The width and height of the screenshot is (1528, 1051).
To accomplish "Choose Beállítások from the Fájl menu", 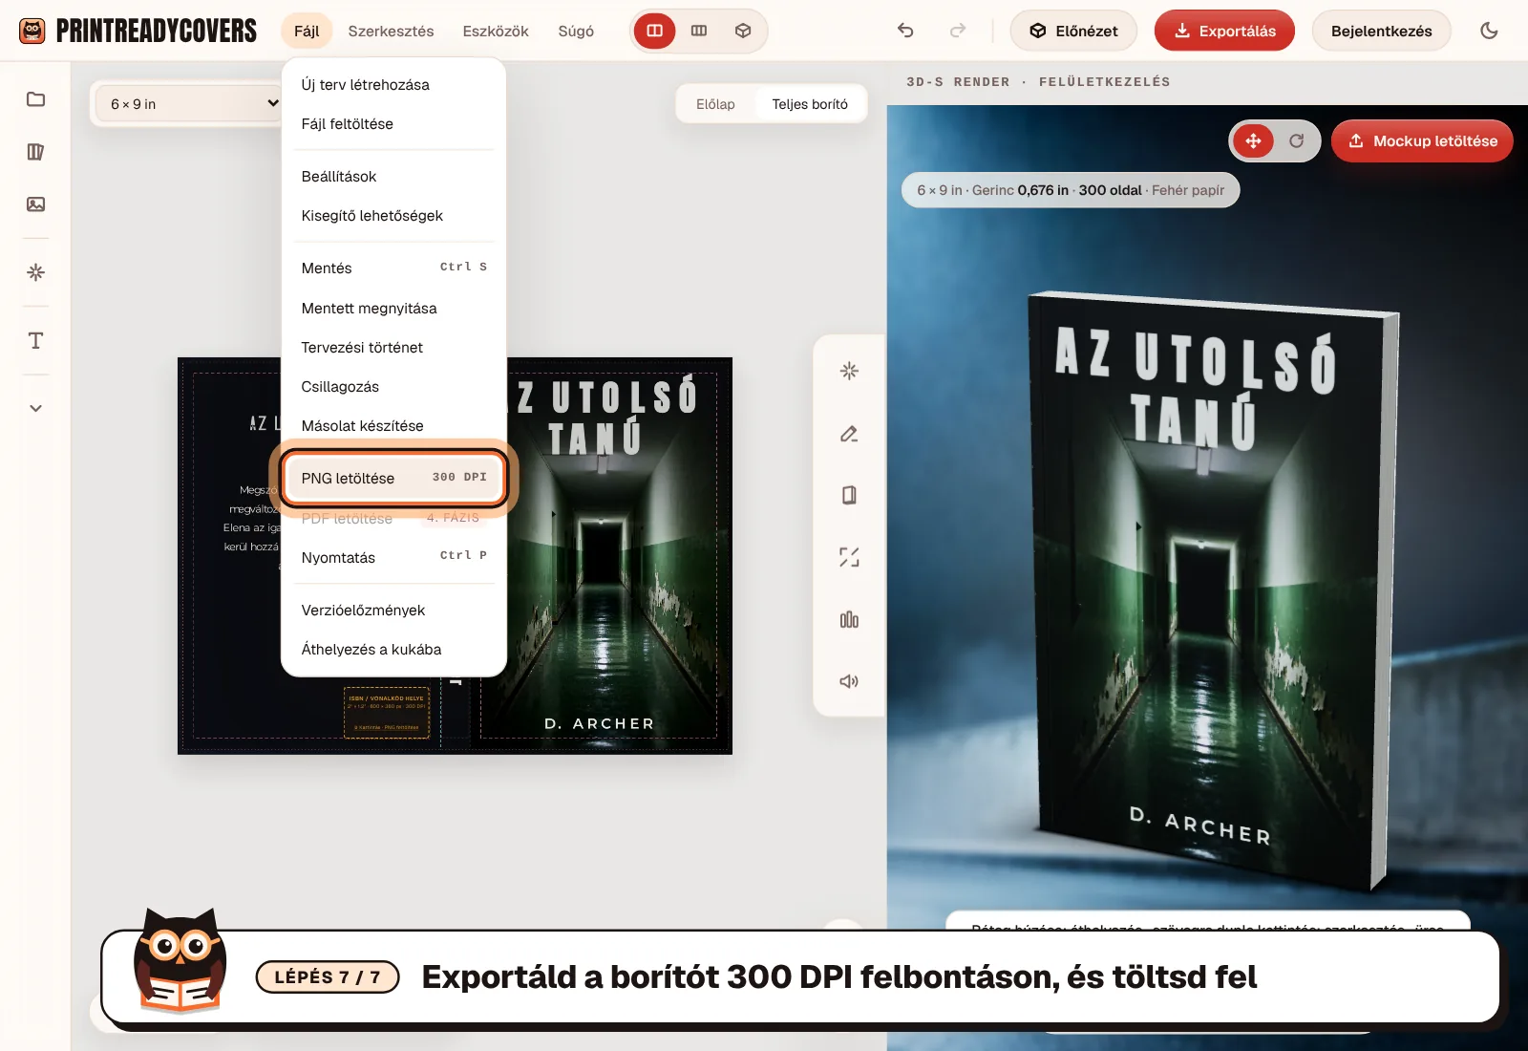I will pyautogui.click(x=393, y=176).
